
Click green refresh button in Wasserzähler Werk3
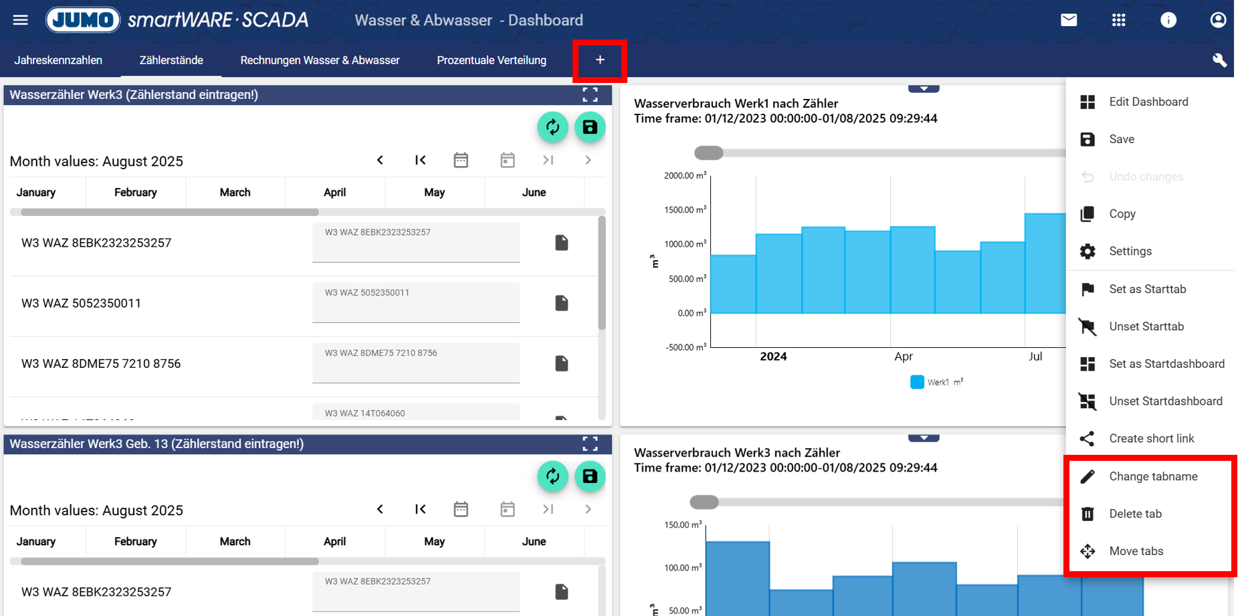tap(552, 127)
